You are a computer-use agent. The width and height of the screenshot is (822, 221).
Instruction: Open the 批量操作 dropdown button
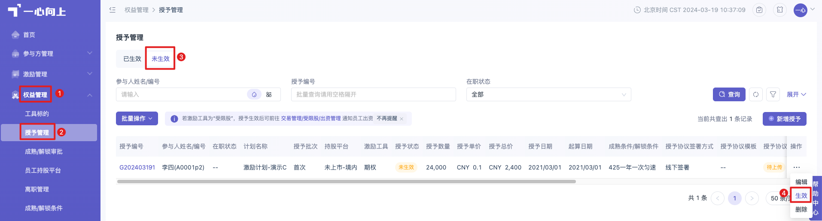[x=137, y=118]
